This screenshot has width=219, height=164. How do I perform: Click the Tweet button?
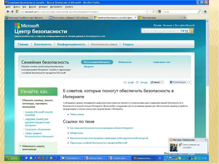click(x=155, y=82)
